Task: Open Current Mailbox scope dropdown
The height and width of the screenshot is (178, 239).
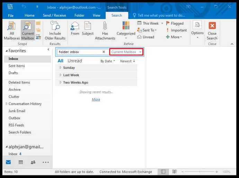Action: (x=126, y=52)
